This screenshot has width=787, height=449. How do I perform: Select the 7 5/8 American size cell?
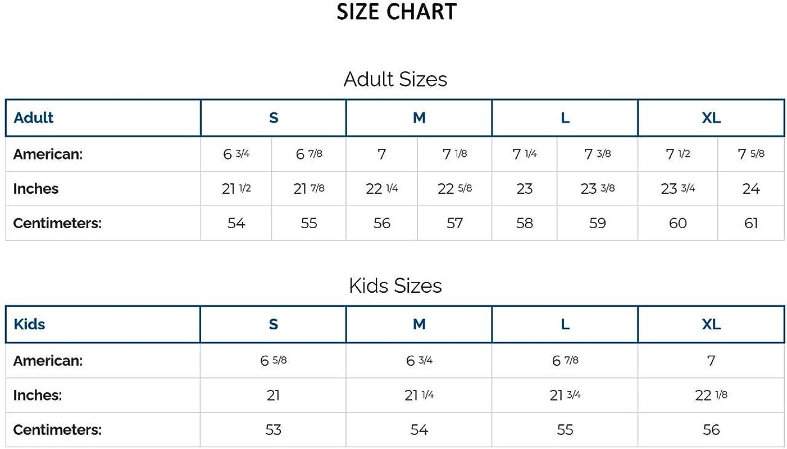[x=750, y=154]
